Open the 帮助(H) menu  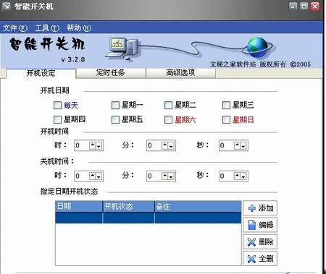[x=79, y=28]
